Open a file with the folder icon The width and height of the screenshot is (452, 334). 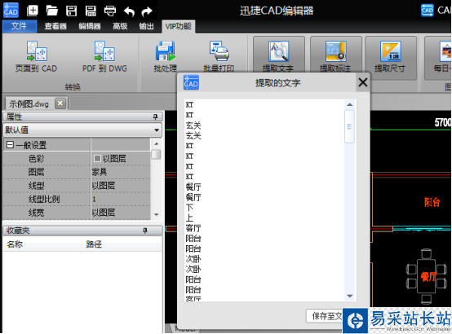(x=52, y=11)
